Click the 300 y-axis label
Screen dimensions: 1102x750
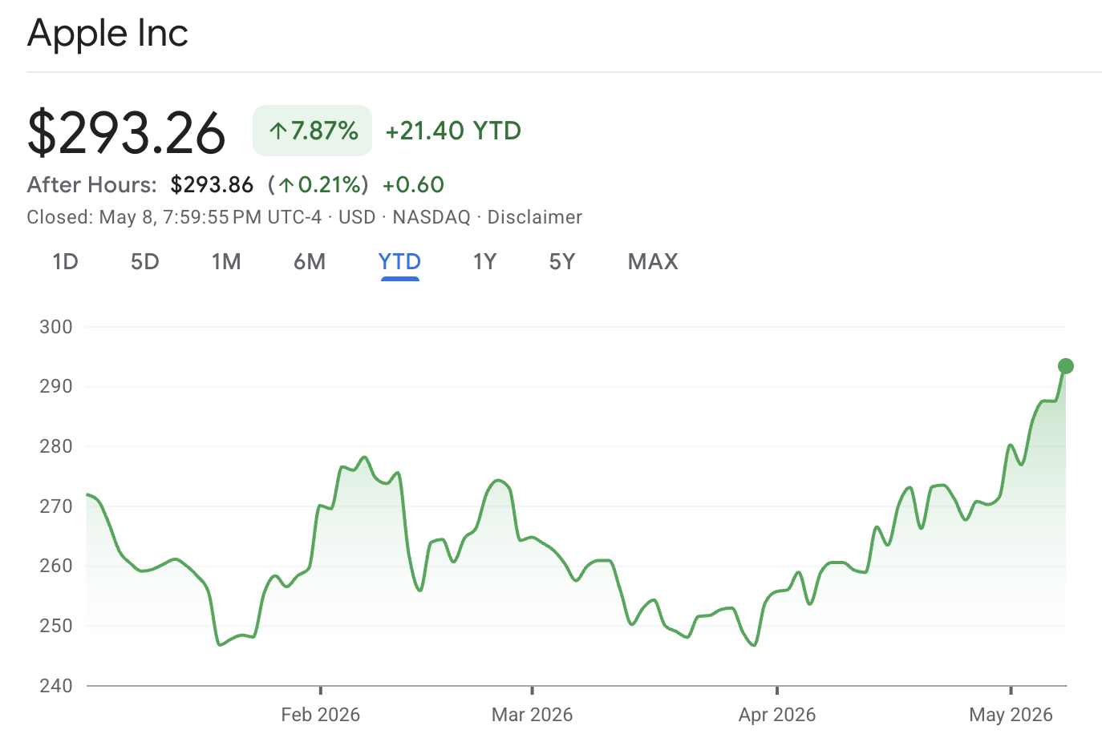click(56, 327)
